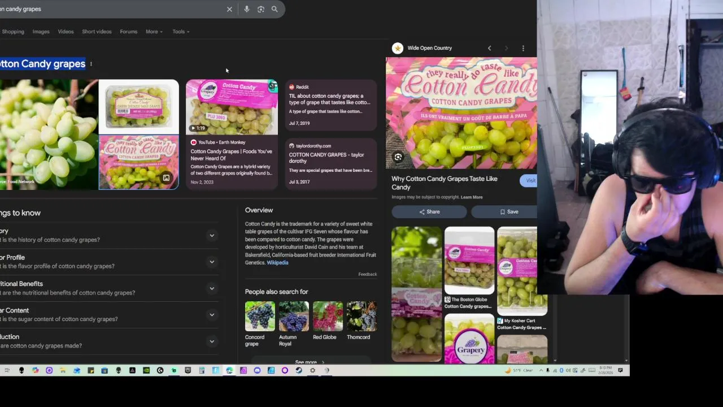Switch to the Short videos tab
723x407 pixels.
click(x=97, y=32)
